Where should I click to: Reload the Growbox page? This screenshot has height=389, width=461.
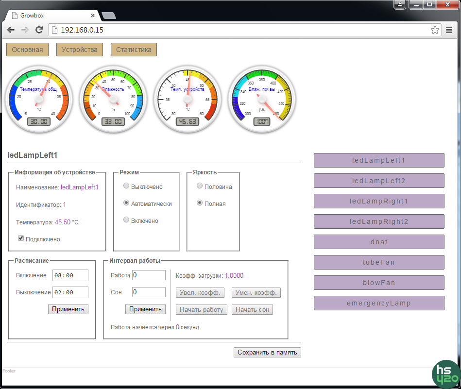[x=39, y=30]
